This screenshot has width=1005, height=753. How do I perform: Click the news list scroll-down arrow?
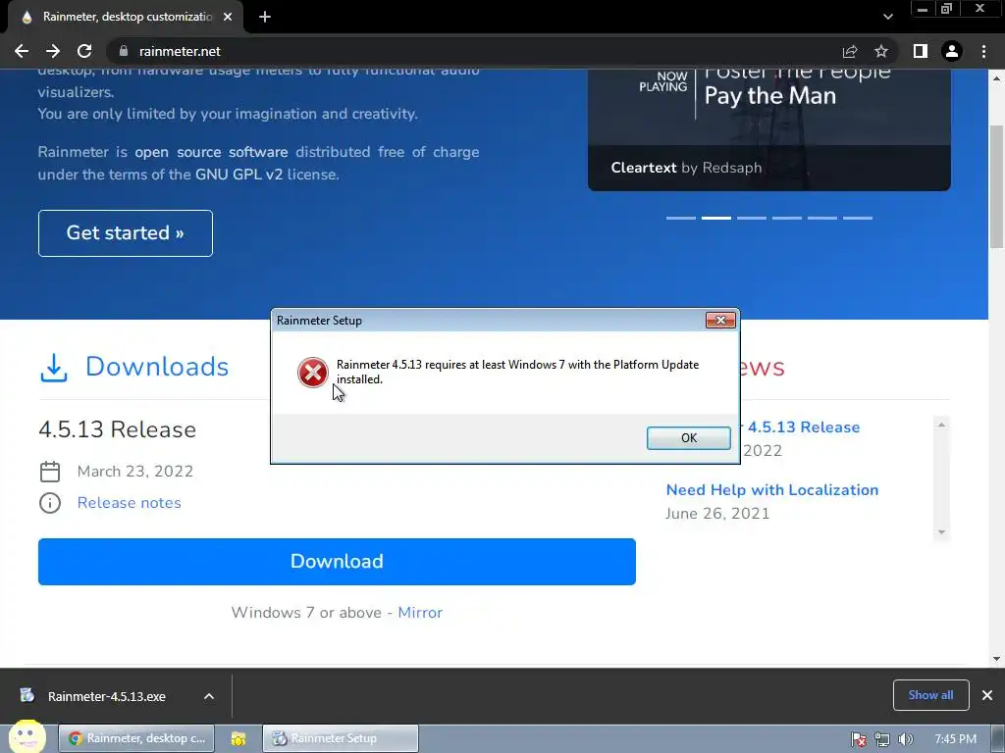pyautogui.click(x=941, y=532)
